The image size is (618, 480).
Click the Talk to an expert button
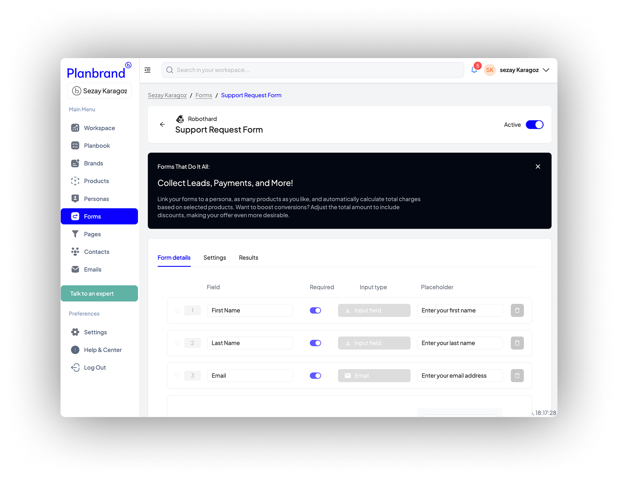coord(99,293)
